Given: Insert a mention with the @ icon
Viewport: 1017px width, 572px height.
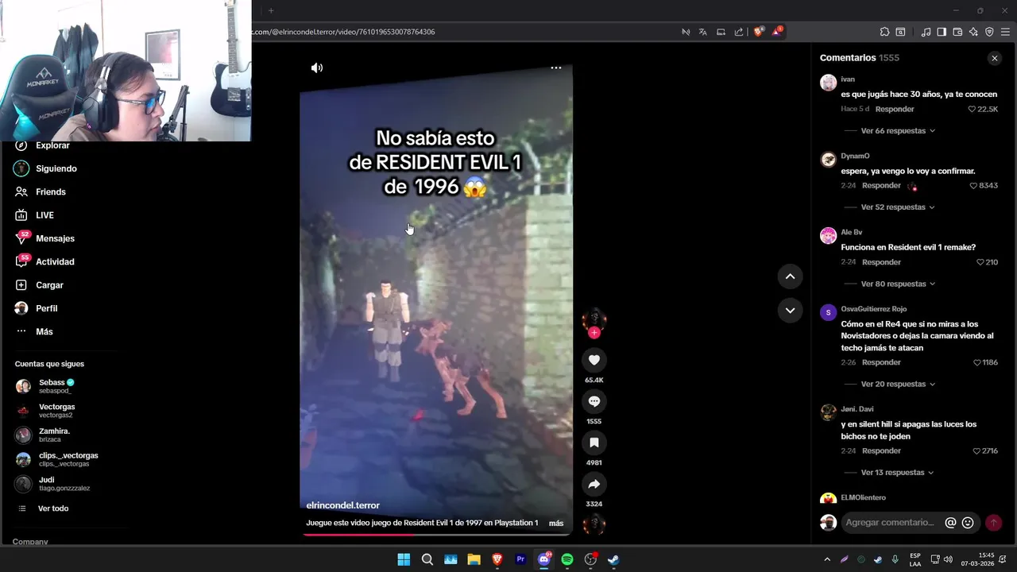Looking at the screenshot, I should [x=950, y=523].
